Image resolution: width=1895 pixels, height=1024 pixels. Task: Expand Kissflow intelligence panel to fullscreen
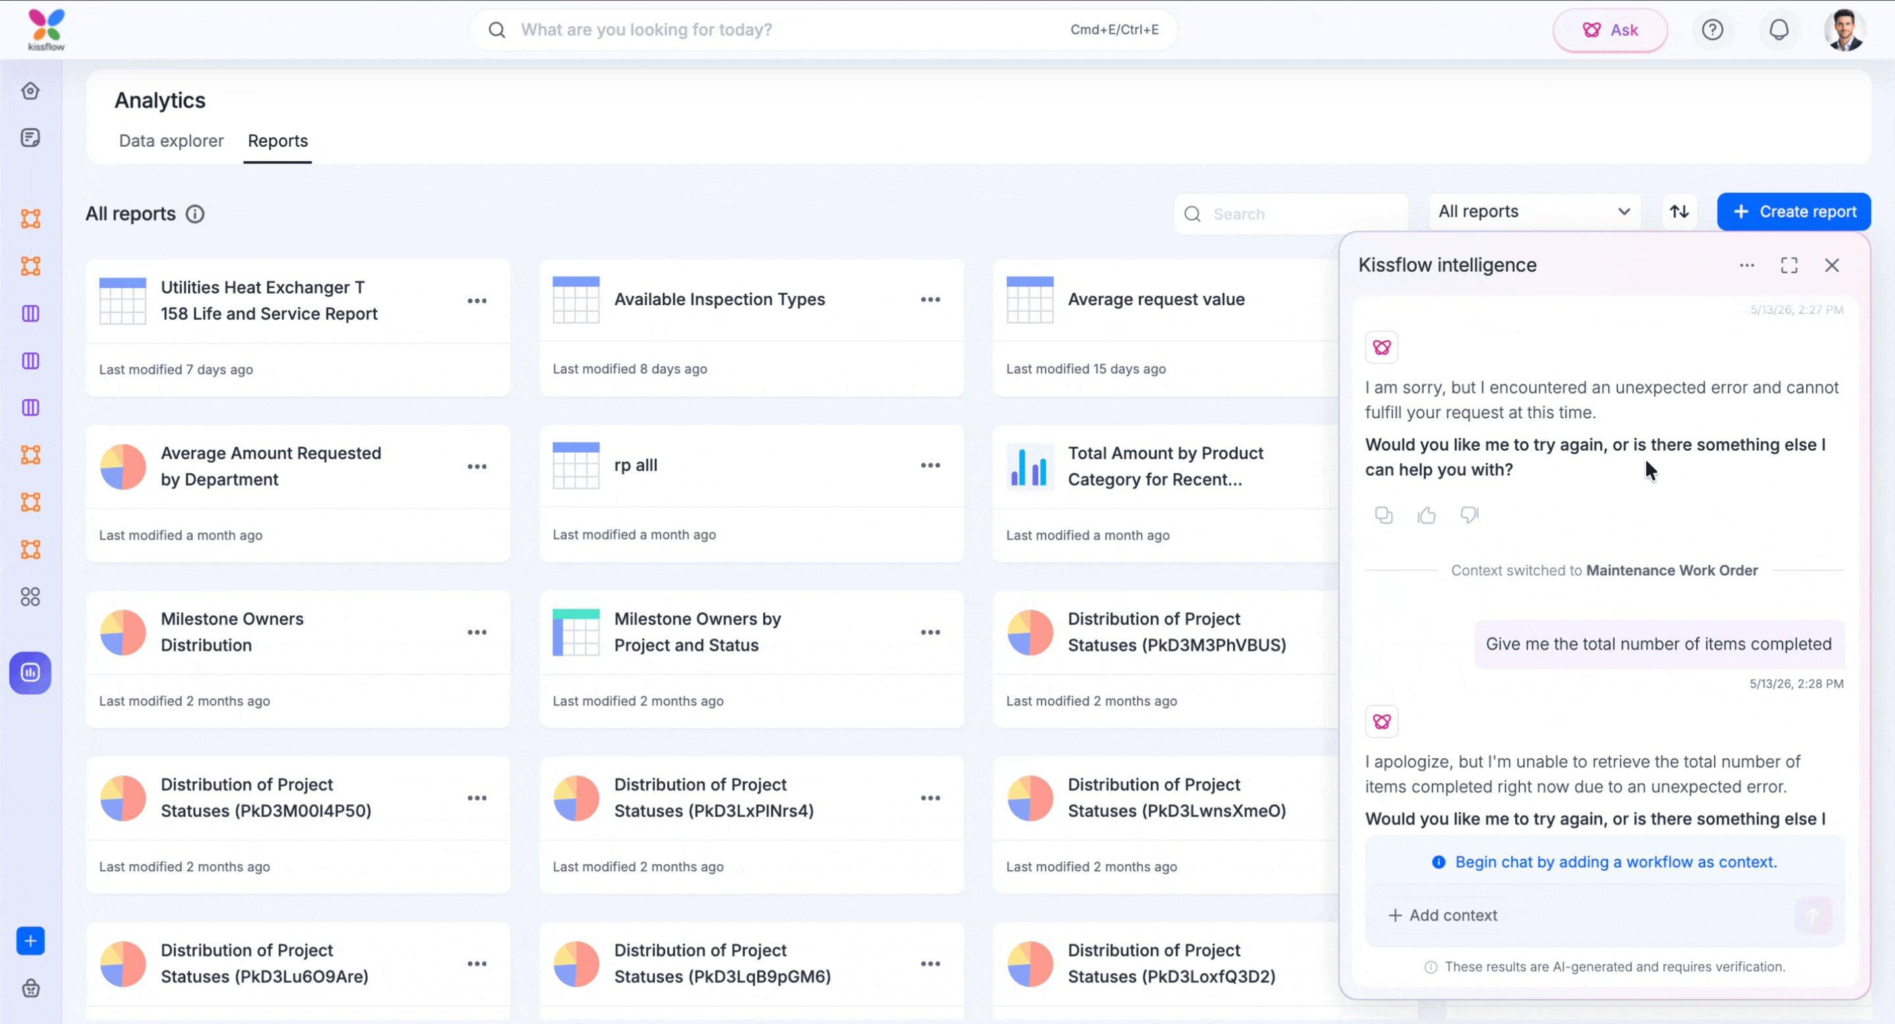pyautogui.click(x=1789, y=265)
